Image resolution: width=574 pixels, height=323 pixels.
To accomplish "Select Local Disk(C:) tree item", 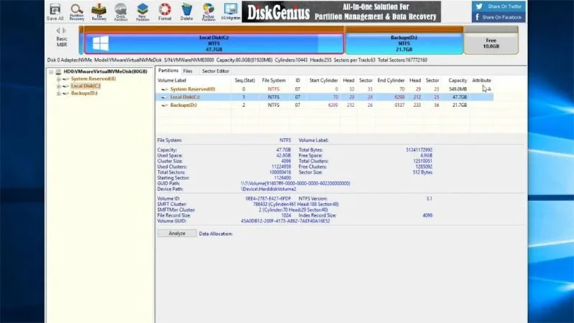I will (x=85, y=86).
